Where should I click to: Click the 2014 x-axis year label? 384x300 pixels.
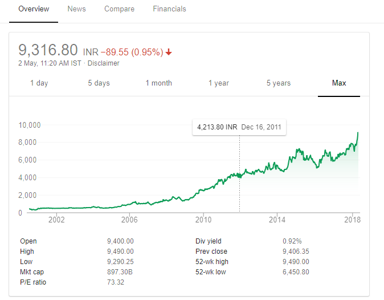pyautogui.click(x=277, y=220)
